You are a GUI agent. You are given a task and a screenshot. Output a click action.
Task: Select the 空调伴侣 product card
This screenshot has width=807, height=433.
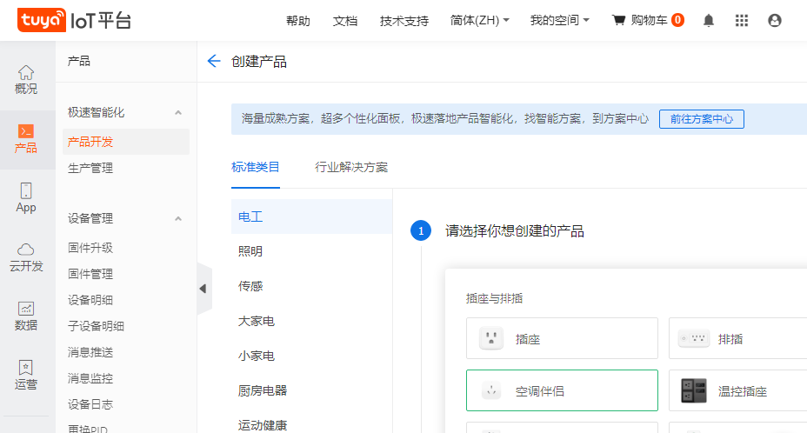(562, 390)
